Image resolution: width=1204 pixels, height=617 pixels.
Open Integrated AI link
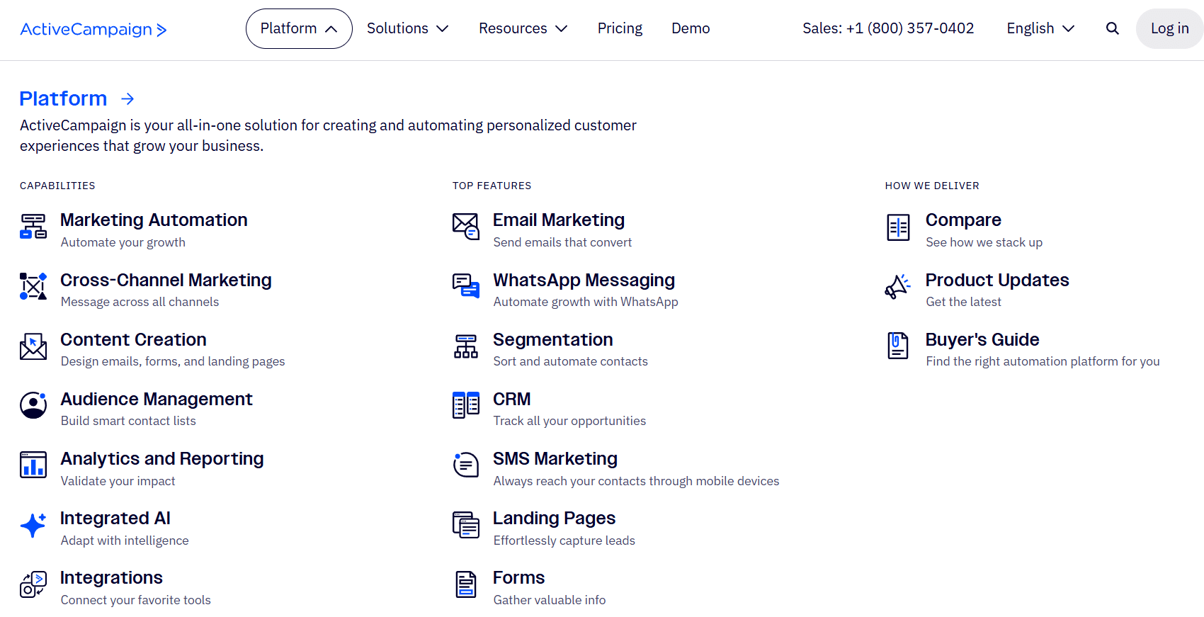(115, 519)
